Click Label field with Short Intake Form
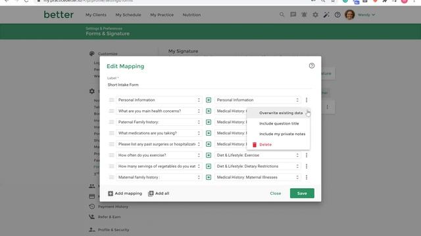 click(x=209, y=85)
